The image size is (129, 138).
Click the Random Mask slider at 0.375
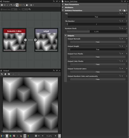(x=96, y=32)
